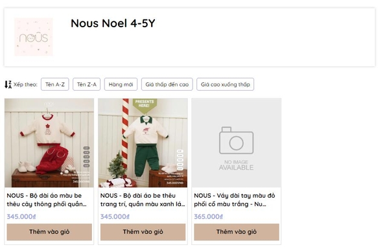
Task: Click the Nous Noel 4-5Y heading
Action: pos(113,23)
